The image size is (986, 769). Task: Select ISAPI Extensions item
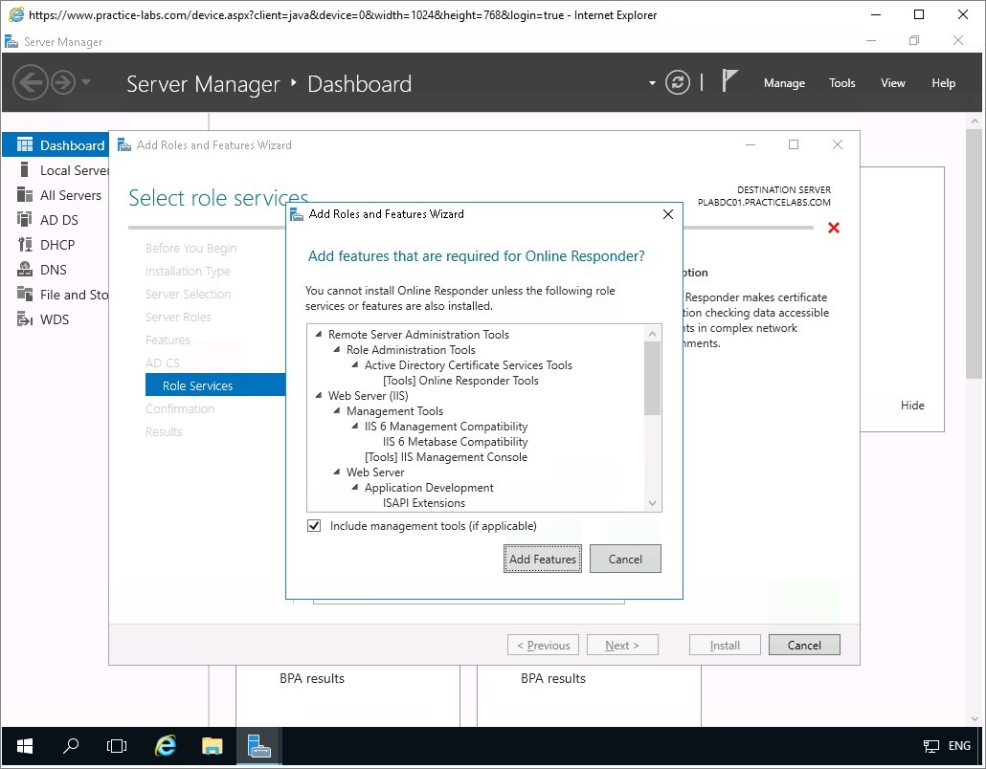click(424, 502)
